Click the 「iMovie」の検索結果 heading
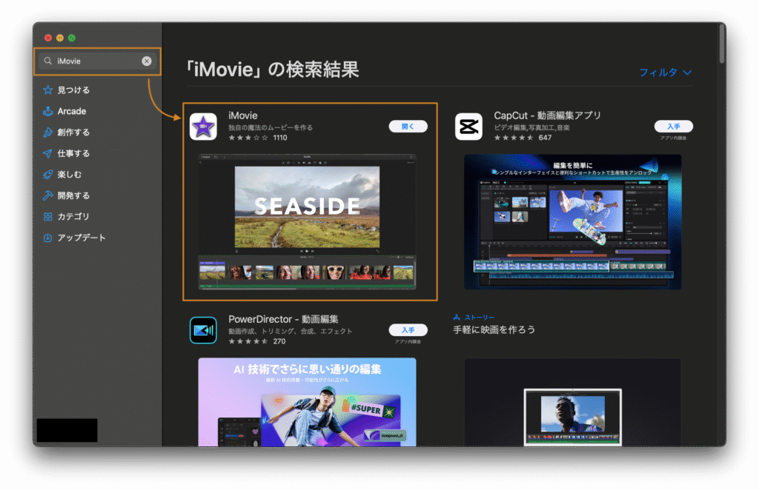The height and width of the screenshot is (490, 759). 273,70
